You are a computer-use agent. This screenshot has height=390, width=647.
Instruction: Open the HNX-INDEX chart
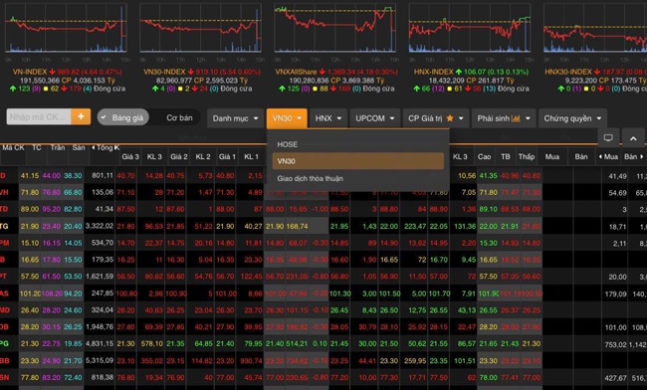470,28
